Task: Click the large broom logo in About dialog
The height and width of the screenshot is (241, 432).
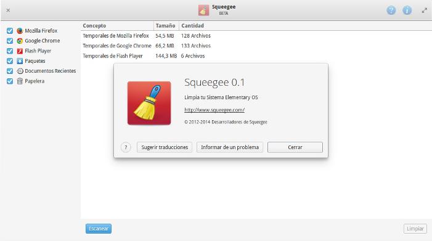Action: click(149, 103)
